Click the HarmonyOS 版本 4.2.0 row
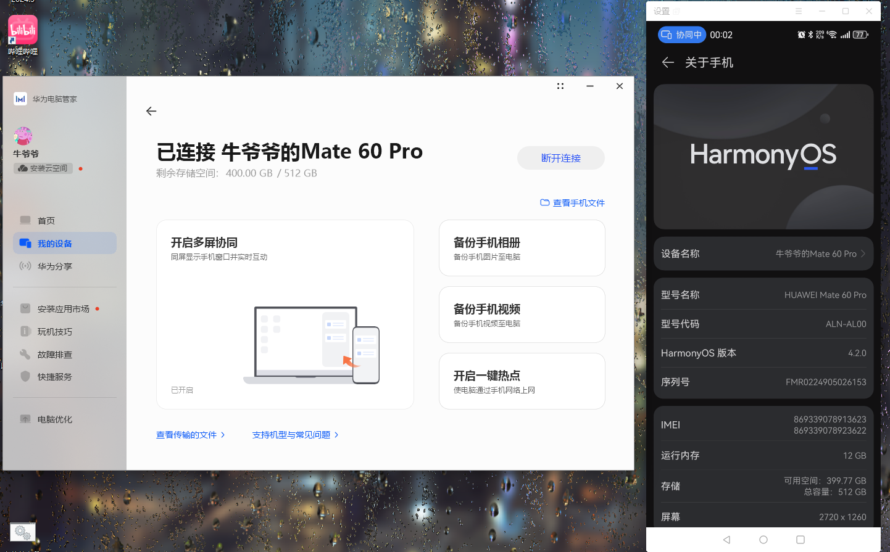The image size is (890, 552). pyautogui.click(x=763, y=353)
